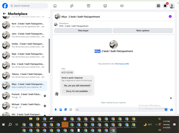179x133 pixels.
Task: Attach a photo with the image icon
Action: (61, 110)
